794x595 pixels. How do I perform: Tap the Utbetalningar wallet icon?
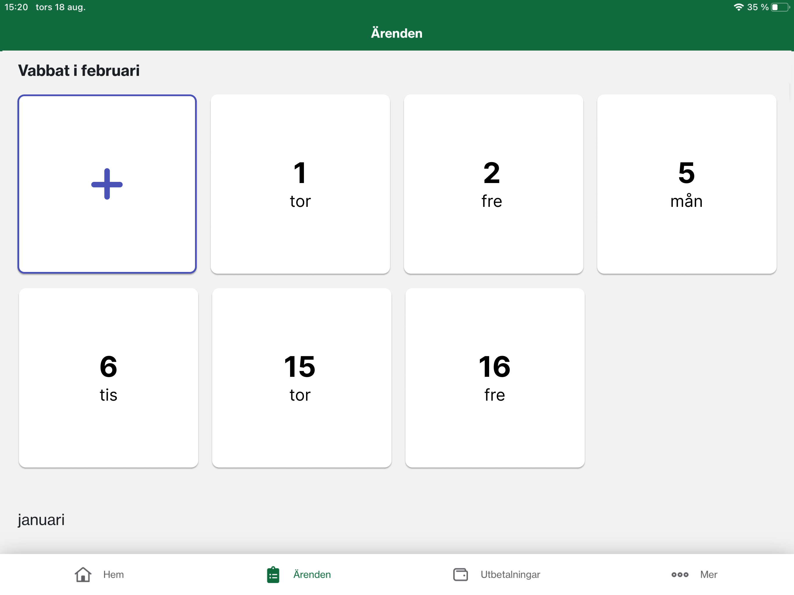click(x=460, y=574)
